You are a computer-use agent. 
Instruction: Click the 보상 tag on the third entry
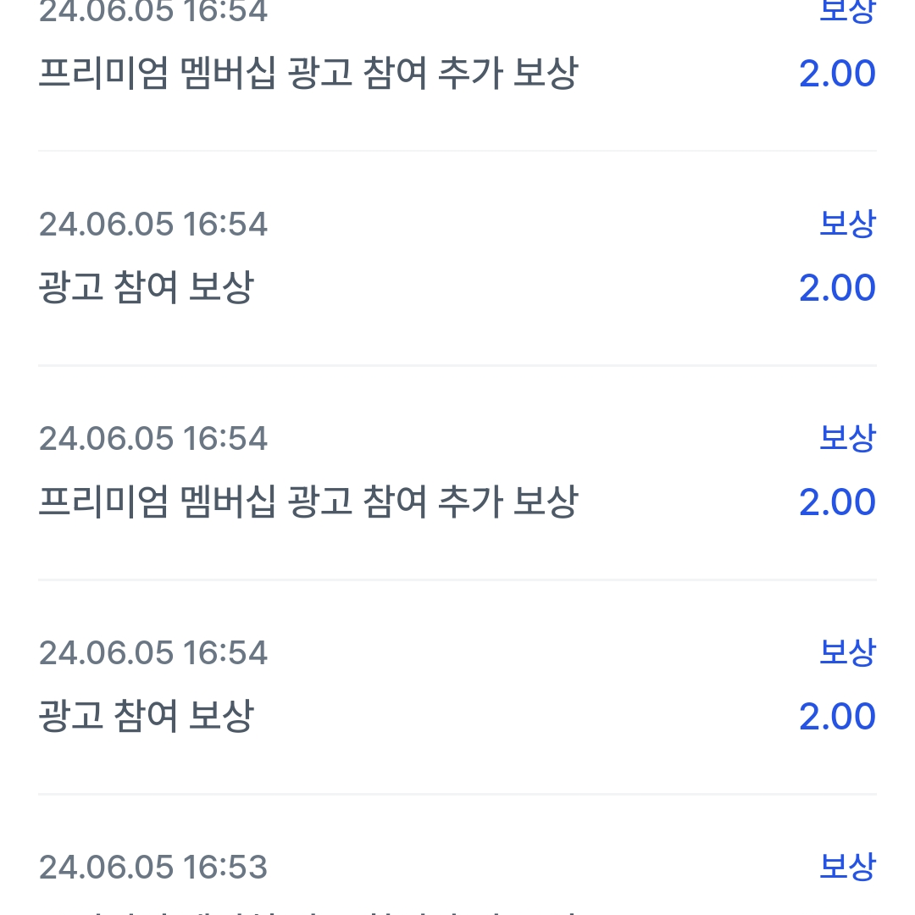846,437
